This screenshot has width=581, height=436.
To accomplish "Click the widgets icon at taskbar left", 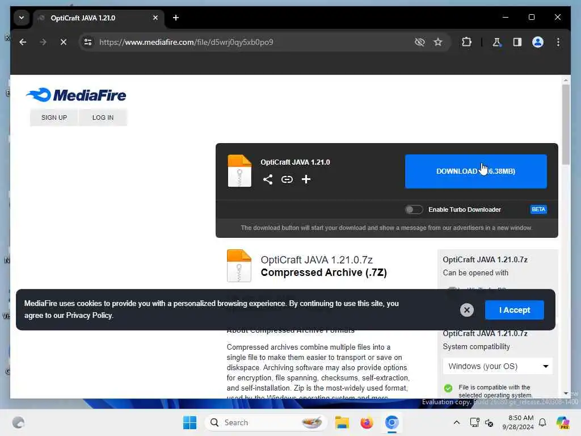I will pyautogui.click(x=18, y=422).
